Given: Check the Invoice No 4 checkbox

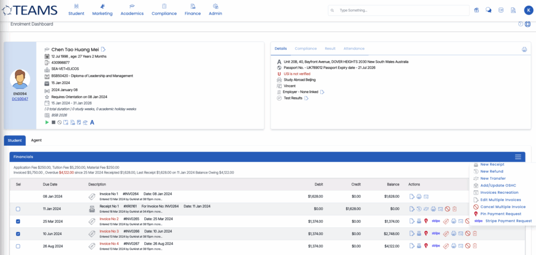Looking at the screenshot, I should pos(18,246).
